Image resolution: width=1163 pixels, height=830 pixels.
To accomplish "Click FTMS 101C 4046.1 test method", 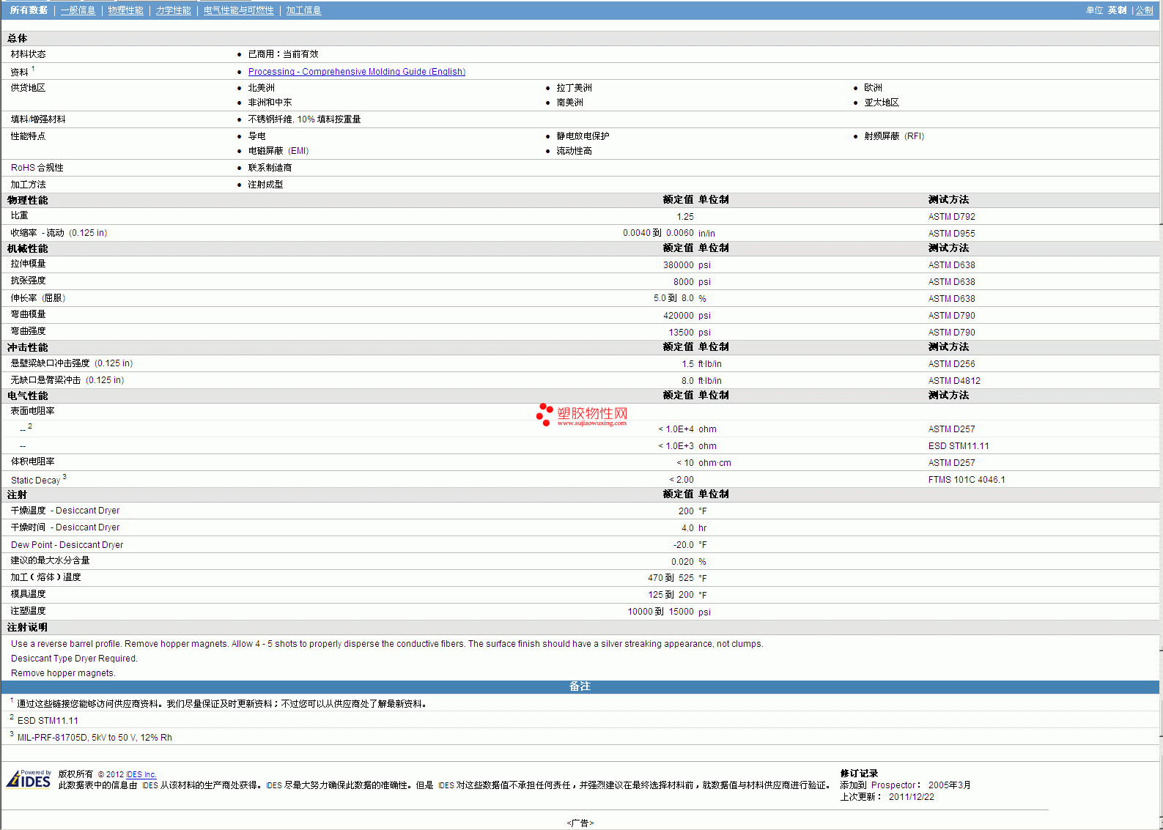I will point(967,480).
